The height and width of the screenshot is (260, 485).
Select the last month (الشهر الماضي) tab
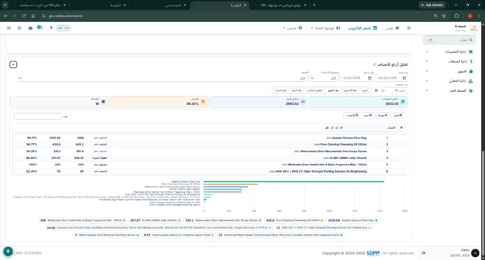click(314, 90)
